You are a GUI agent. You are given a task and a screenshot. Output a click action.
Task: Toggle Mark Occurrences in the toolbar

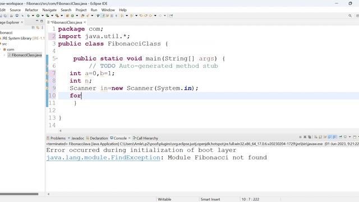coord(103,16)
